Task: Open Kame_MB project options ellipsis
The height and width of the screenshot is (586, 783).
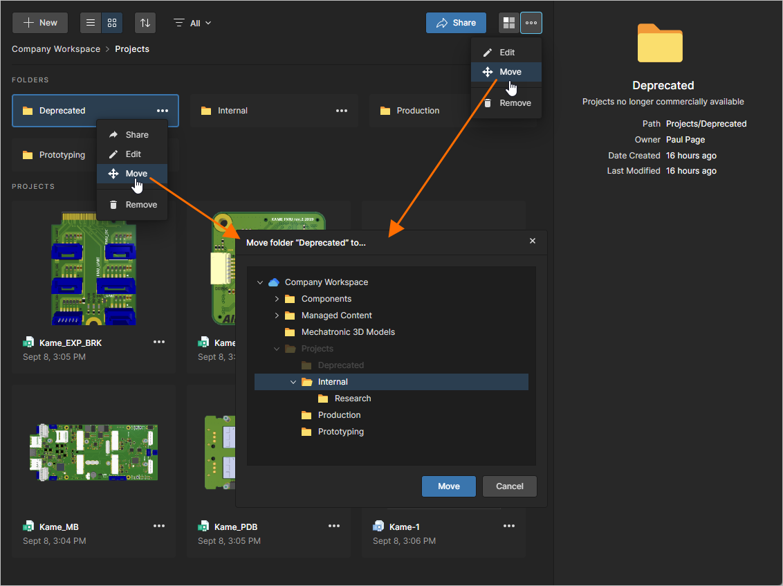Action: [159, 526]
